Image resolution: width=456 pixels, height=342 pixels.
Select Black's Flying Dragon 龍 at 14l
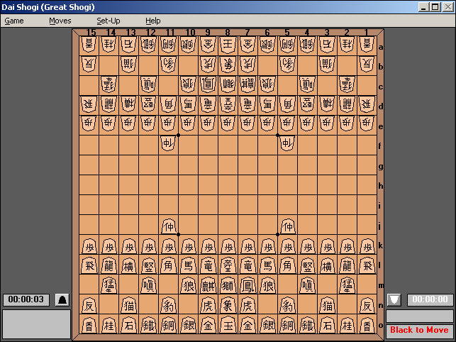coord(109,265)
